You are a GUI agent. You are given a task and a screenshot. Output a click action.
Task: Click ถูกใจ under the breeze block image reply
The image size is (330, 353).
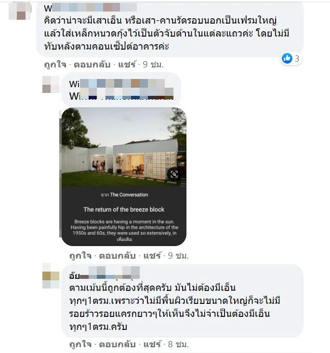[x=80, y=256]
